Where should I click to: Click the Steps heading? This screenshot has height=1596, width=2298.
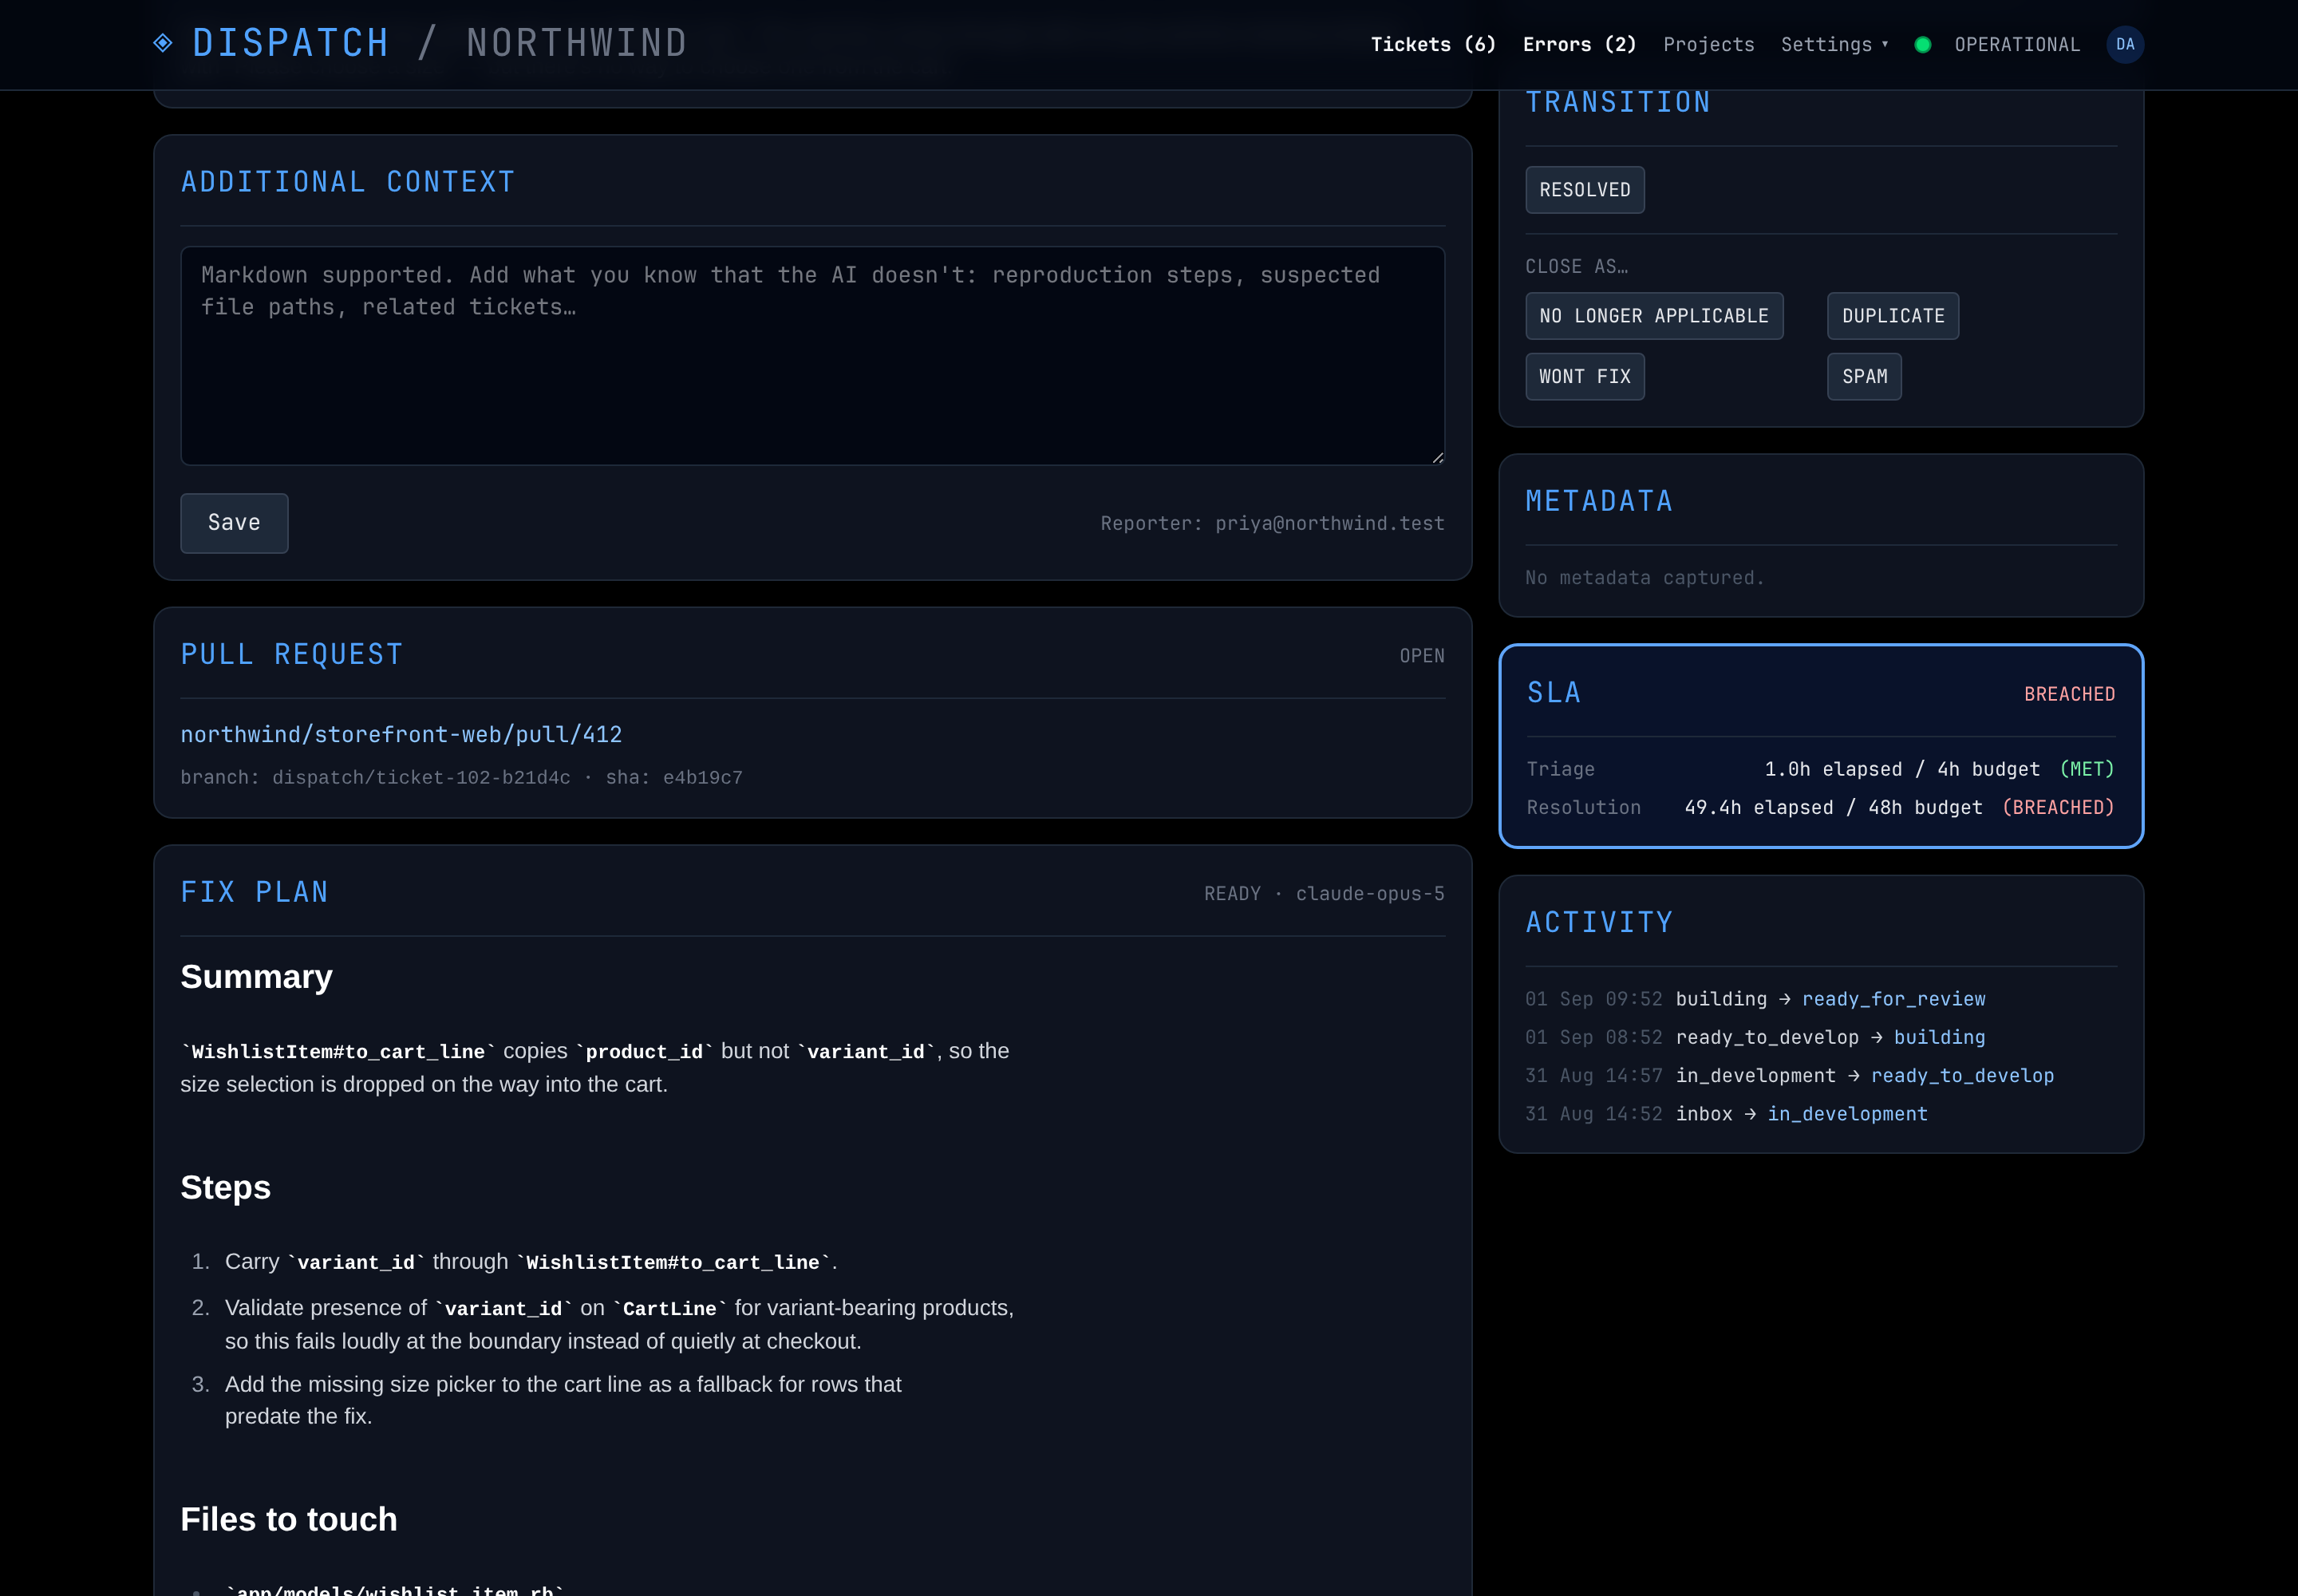click(x=225, y=1188)
